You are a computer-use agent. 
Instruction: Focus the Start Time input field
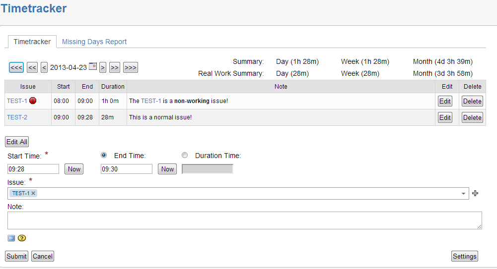point(33,169)
